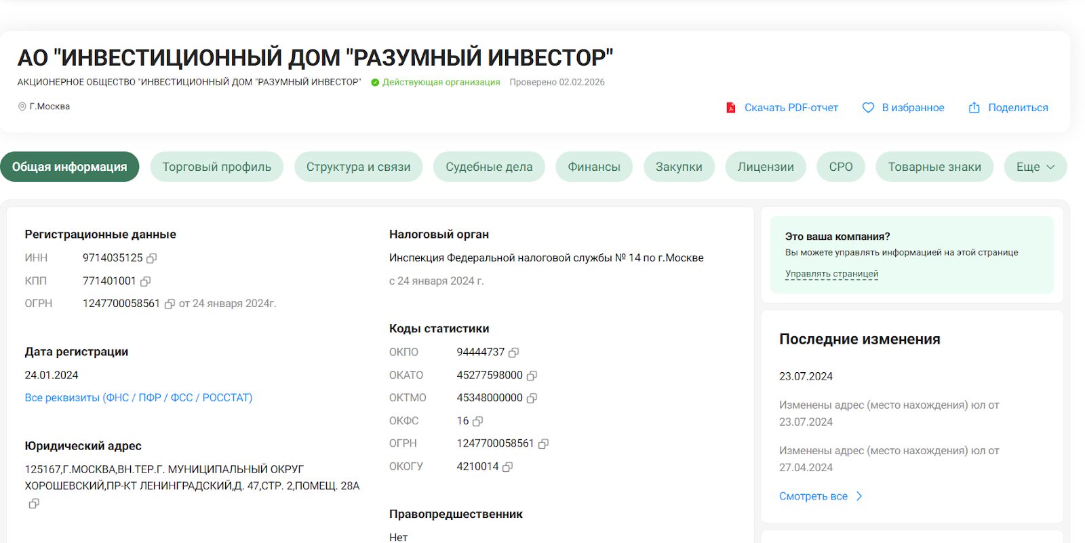
Task: Copy the ОГРН under statistics codes
Action: pyautogui.click(x=543, y=444)
